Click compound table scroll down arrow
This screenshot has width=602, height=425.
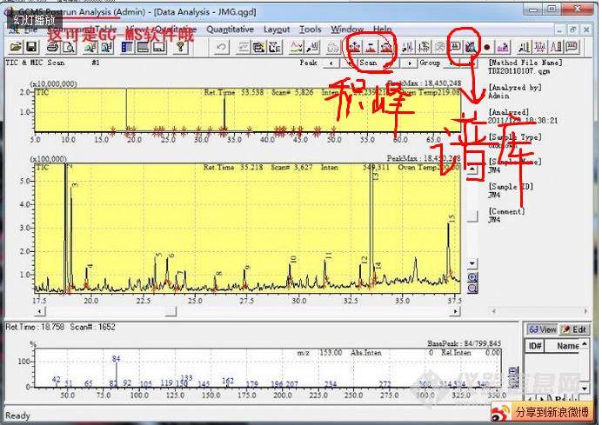coord(584,388)
